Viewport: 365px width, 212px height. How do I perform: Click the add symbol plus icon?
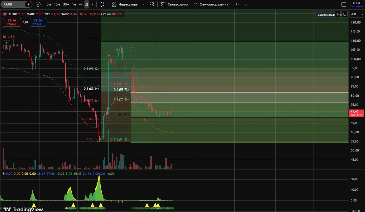coord(38,4)
